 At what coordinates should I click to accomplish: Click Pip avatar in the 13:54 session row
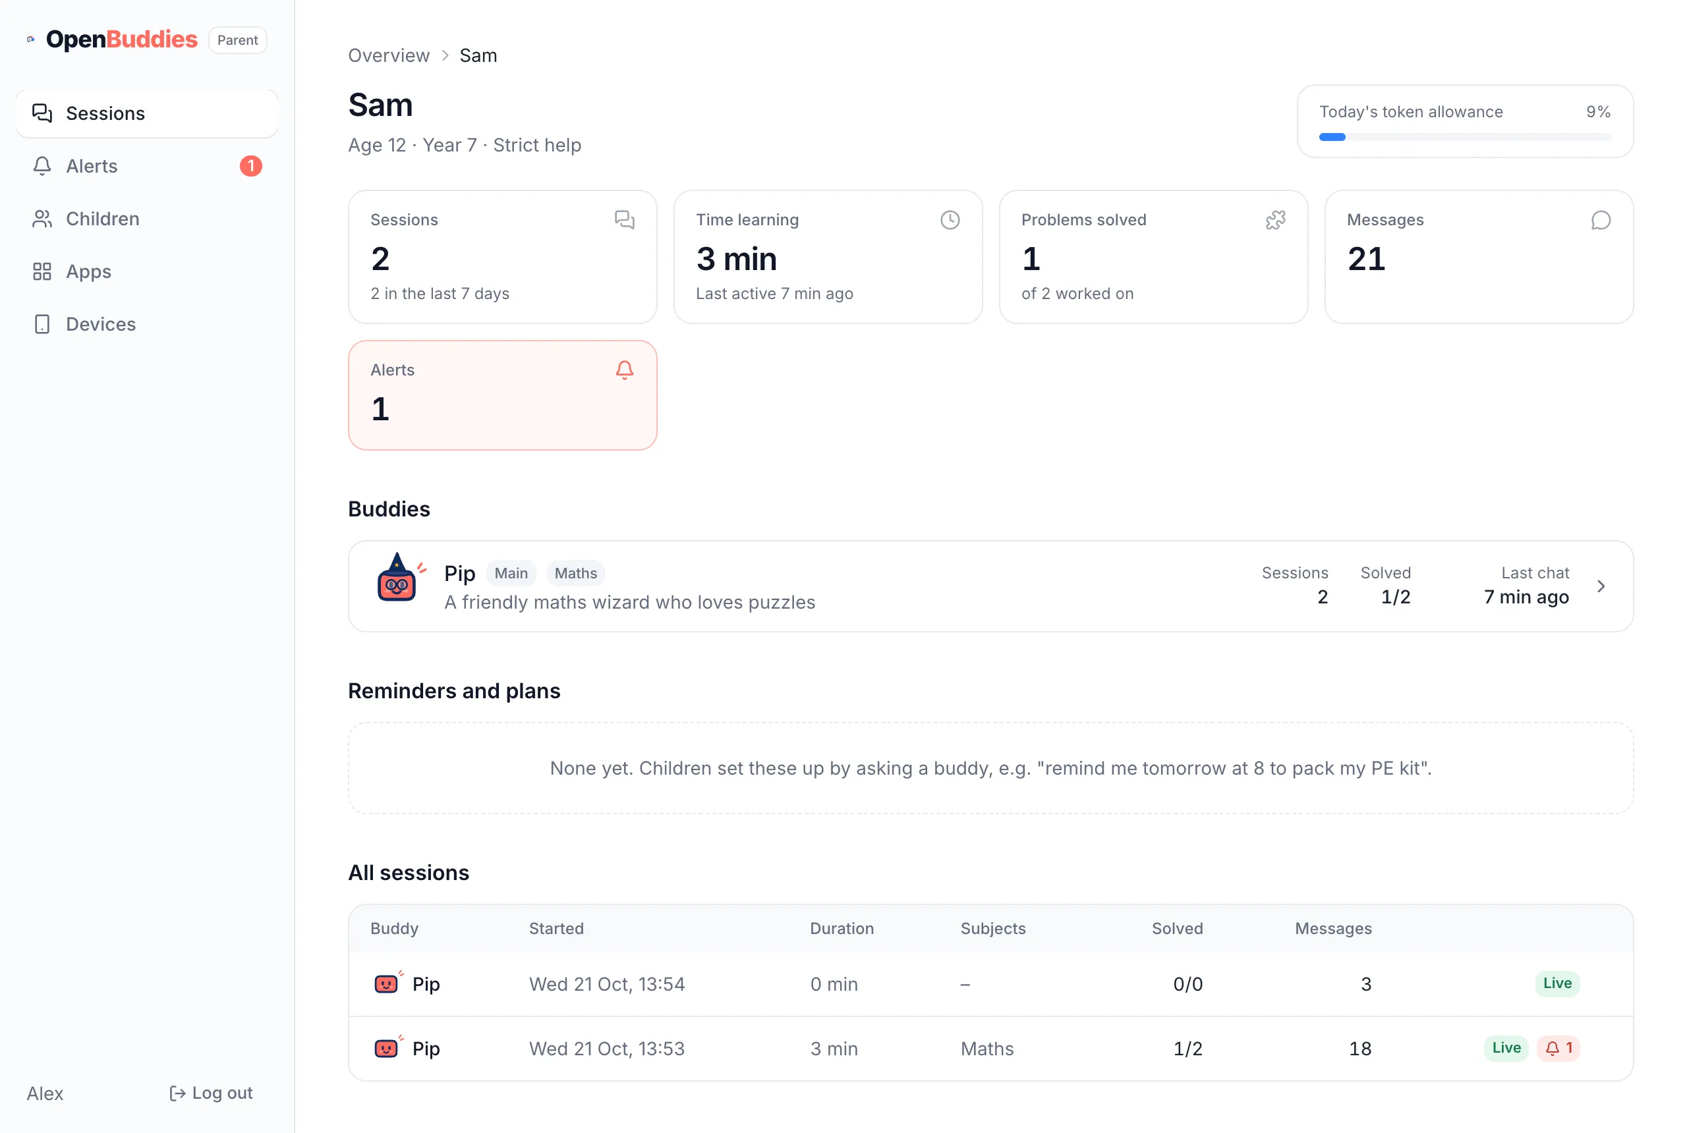(x=387, y=983)
